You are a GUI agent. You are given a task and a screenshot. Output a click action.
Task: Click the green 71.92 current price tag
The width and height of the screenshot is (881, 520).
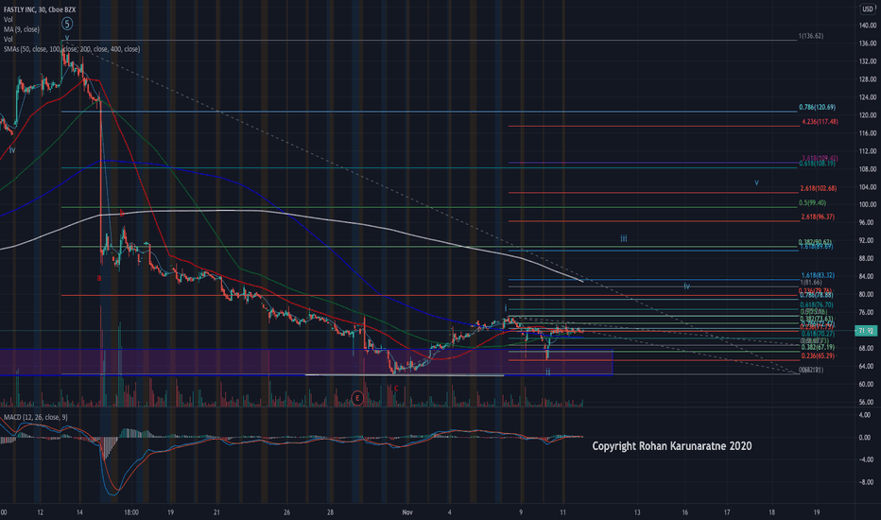[867, 331]
